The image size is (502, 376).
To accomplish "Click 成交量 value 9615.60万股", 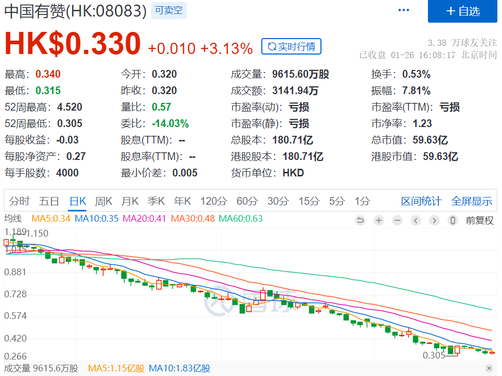I will [300, 74].
